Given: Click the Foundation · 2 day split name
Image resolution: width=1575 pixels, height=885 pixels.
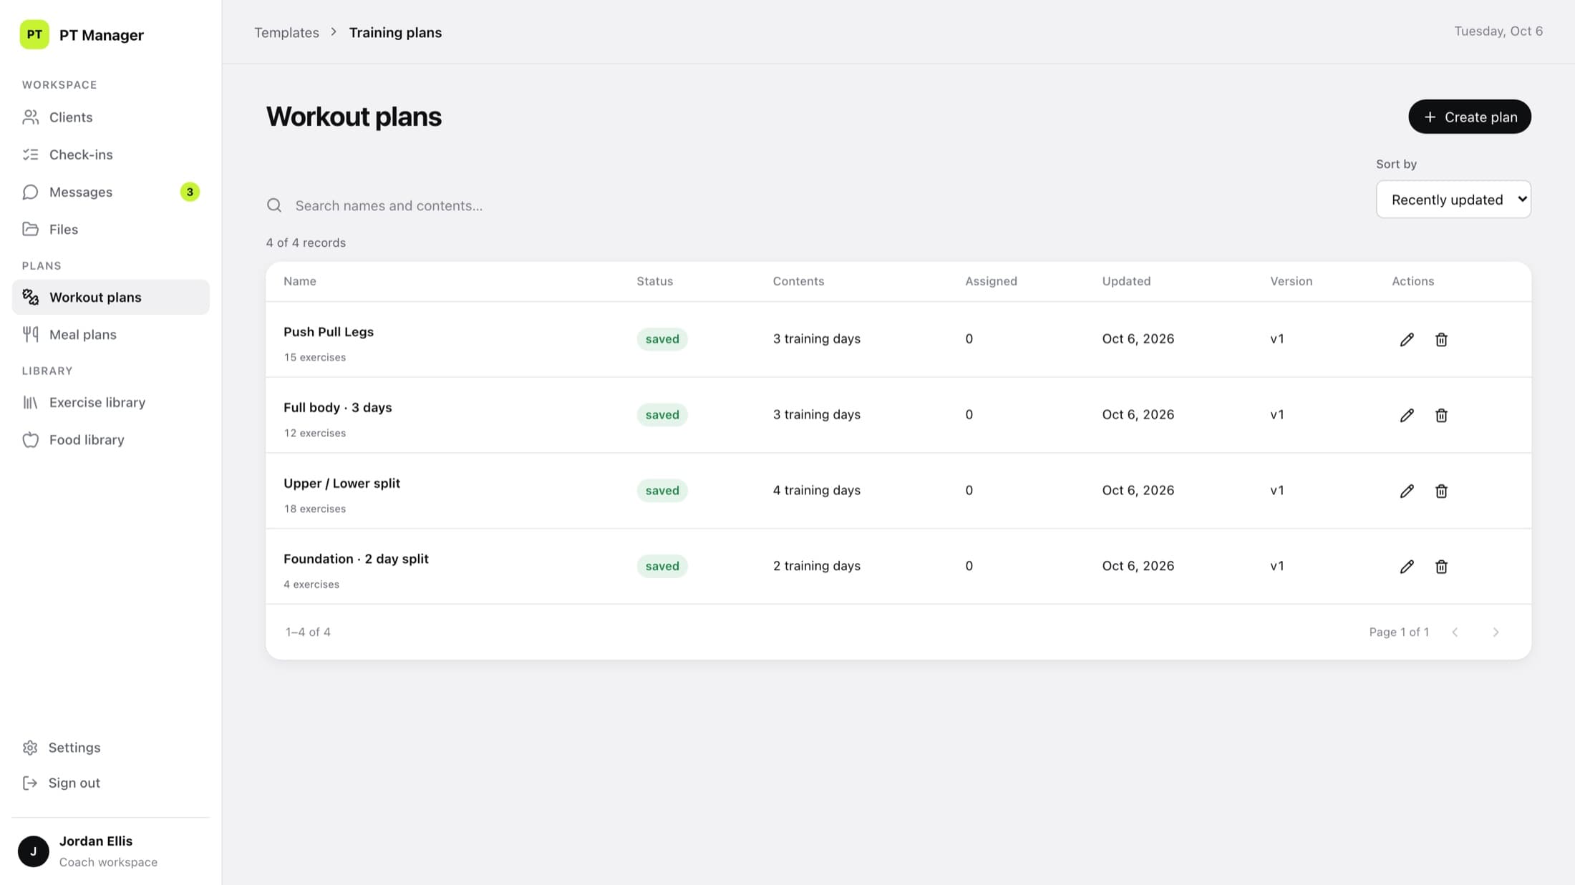Looking at the screenshot, I should click(x=356, y=559).
